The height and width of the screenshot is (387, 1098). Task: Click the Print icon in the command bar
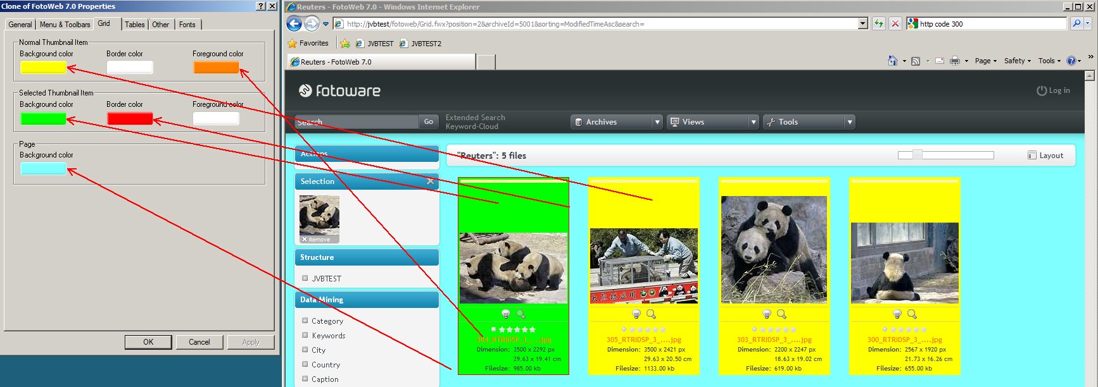[x=955, y=61]
